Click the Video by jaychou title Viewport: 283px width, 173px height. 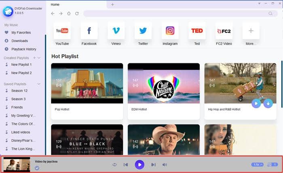46,161
